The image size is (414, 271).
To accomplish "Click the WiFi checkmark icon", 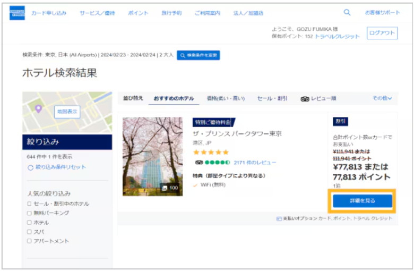I will 195,185.
